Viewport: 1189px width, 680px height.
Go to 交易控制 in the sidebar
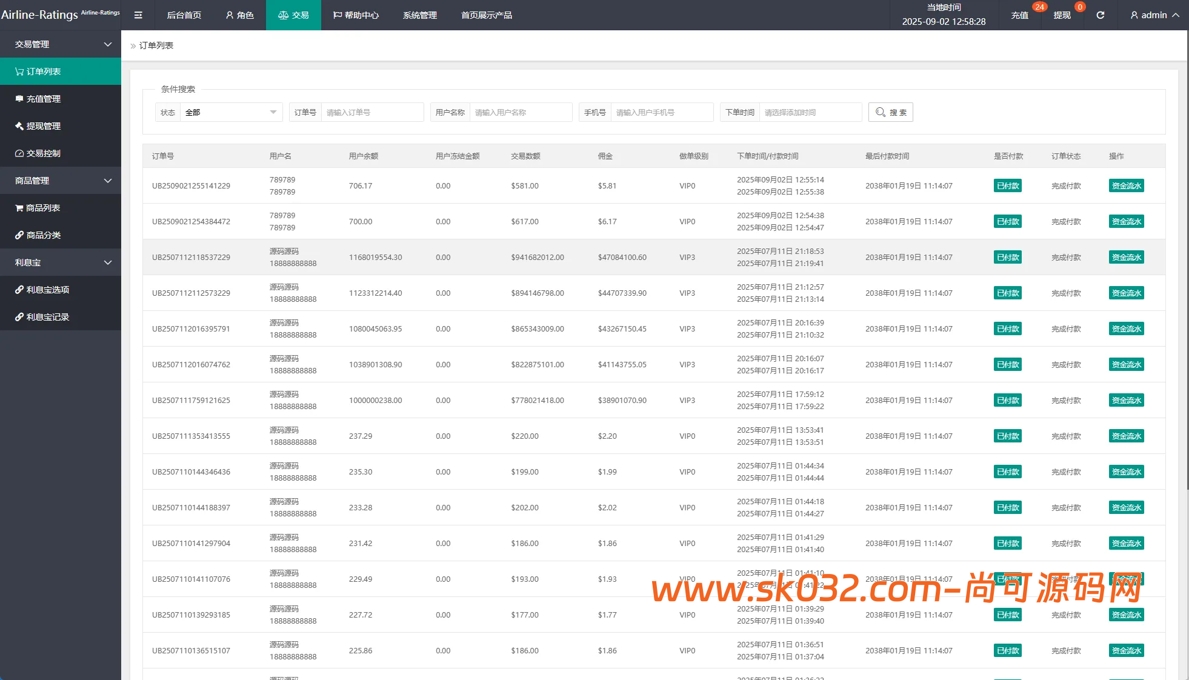[x=44, y=153]
